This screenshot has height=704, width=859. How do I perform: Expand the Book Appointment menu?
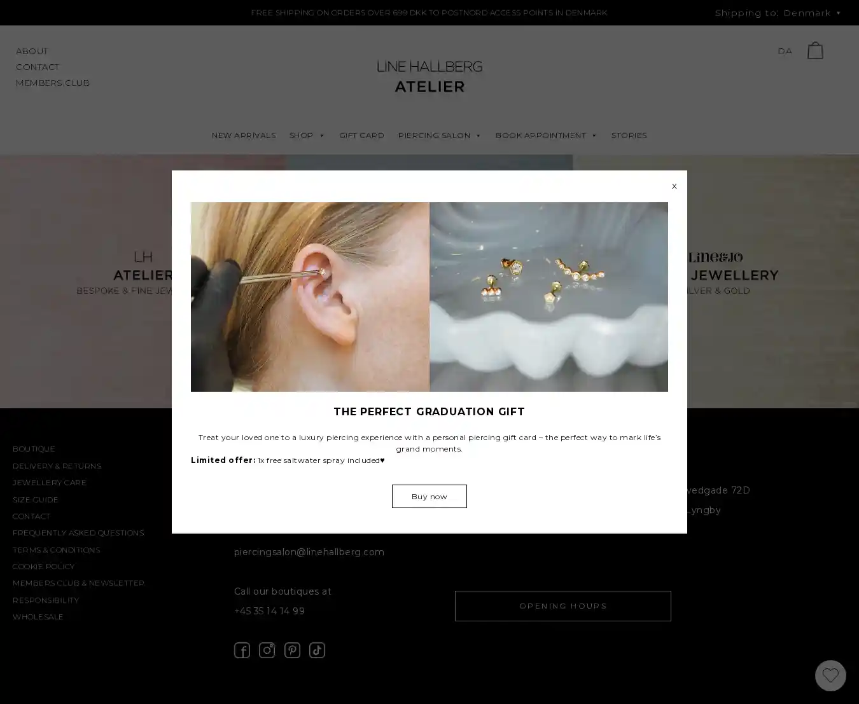pyautogui.click(x=546, y=135)
